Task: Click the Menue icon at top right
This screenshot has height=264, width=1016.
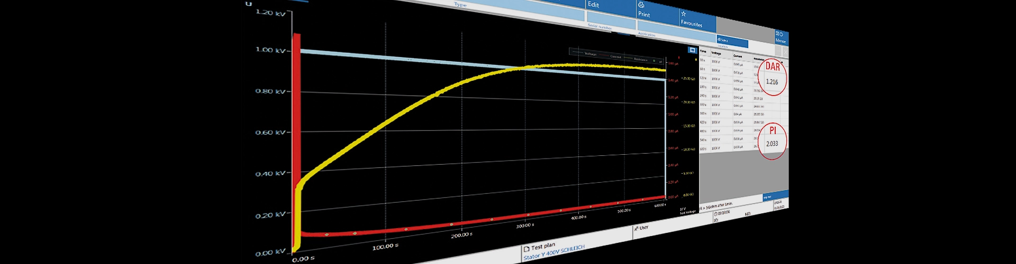Action: tap(778, 34)
